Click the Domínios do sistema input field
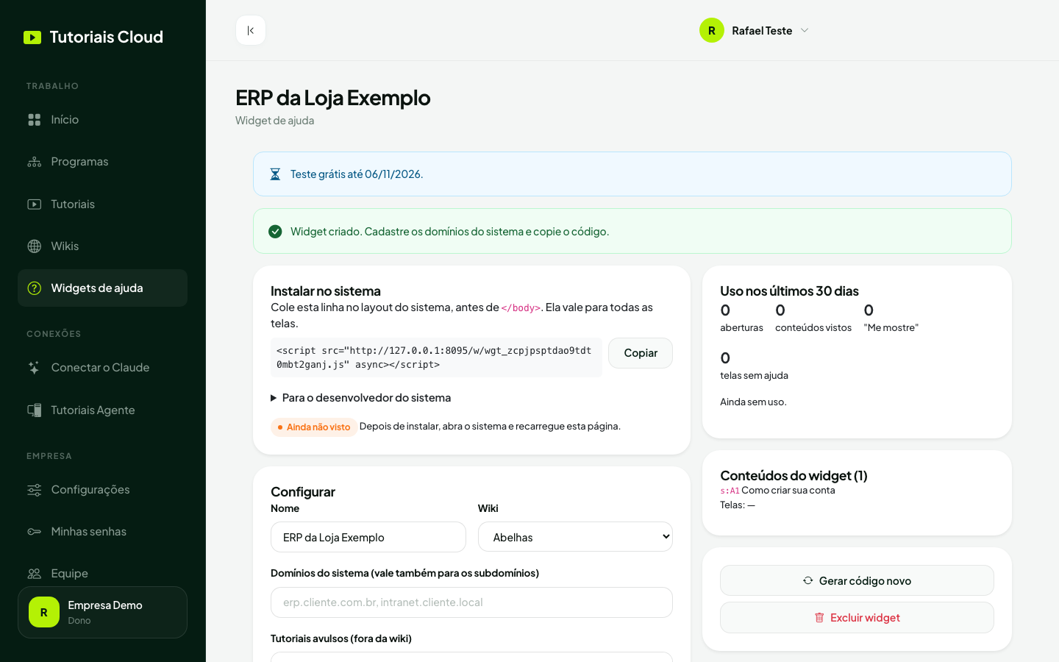1059x662 pixels. [471, 602]
